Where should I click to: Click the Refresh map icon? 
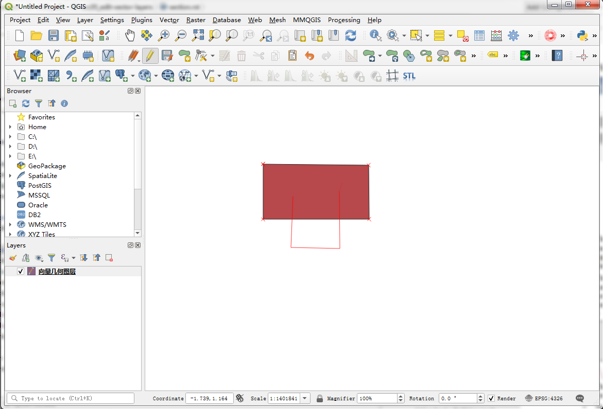click(x=350, y=35)
